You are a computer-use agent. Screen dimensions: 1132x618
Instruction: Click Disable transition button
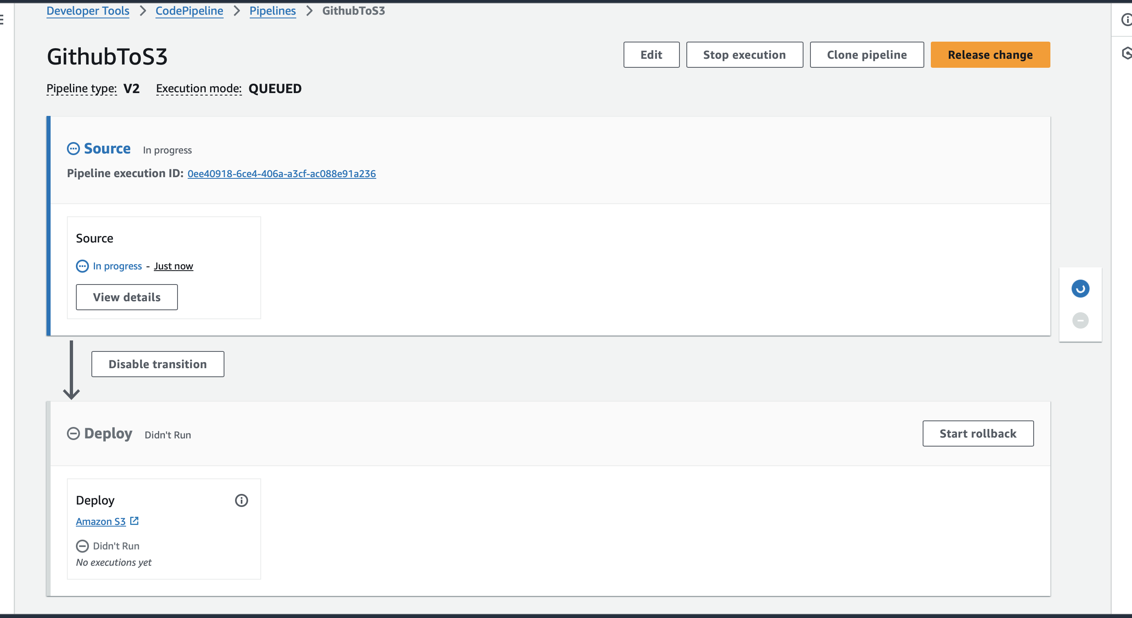(158, 365)
